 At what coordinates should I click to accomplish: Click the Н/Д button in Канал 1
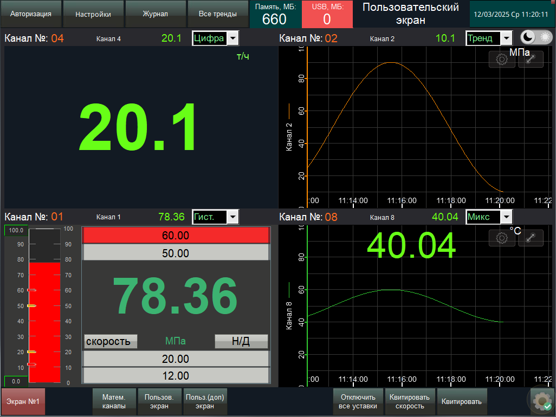click(241, 341)
